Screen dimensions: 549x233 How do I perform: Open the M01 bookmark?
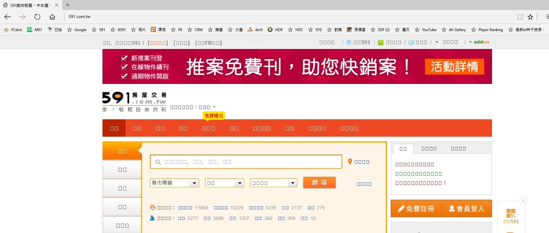click(35, 30)
